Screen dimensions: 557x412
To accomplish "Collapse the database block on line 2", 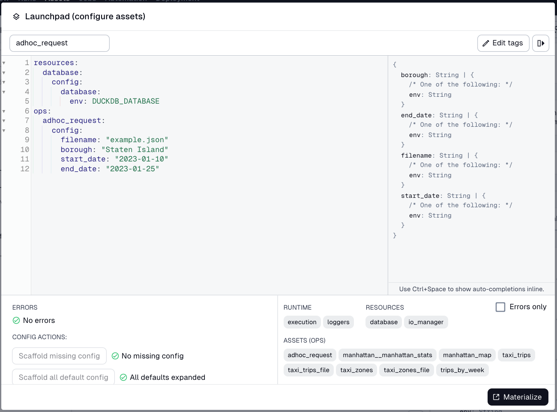I will [3, 72].
